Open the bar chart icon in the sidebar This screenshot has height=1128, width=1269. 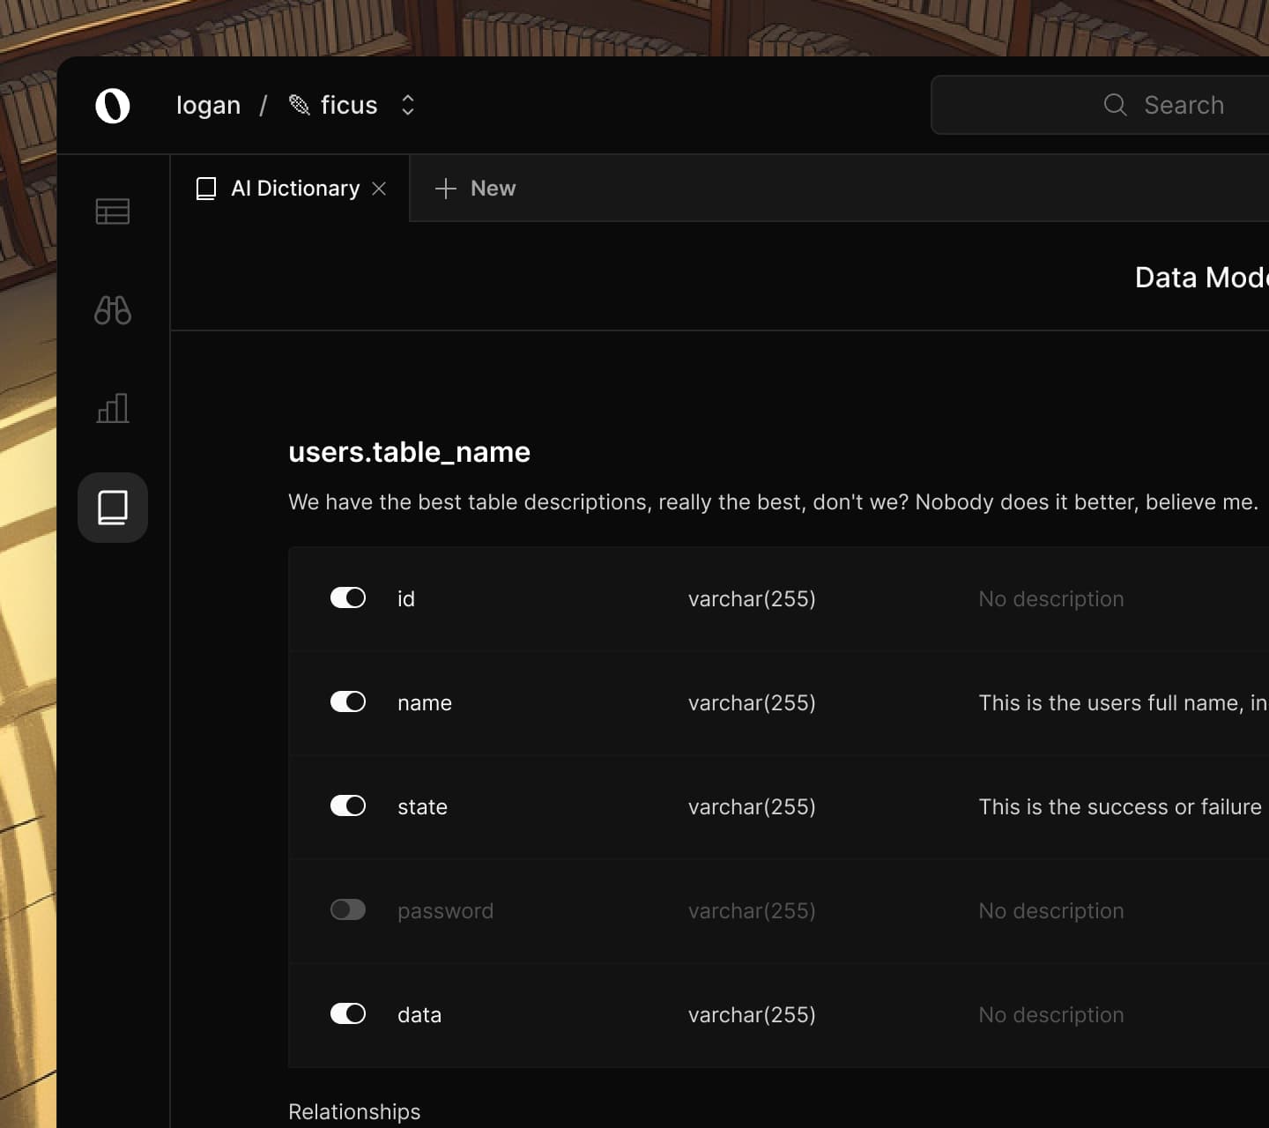click(113, 408)
